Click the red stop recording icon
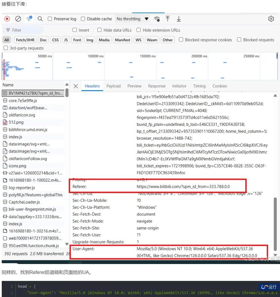The height and width of the screenshot is (297, 280). [x=7, y=19]
